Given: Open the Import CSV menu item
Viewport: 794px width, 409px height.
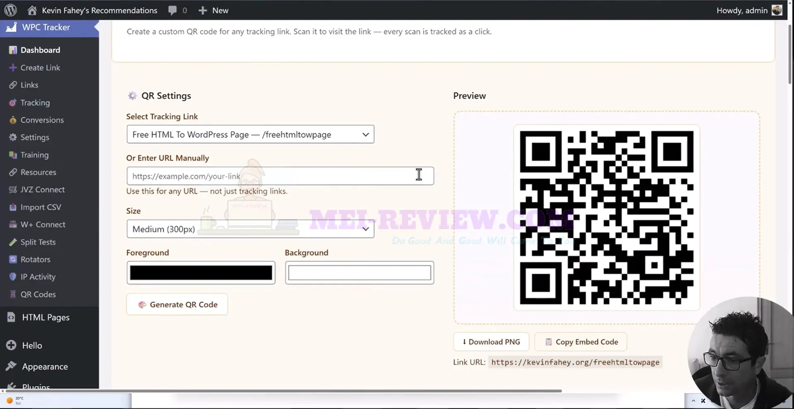Looking at the screenshot, I should click(41, 207).
